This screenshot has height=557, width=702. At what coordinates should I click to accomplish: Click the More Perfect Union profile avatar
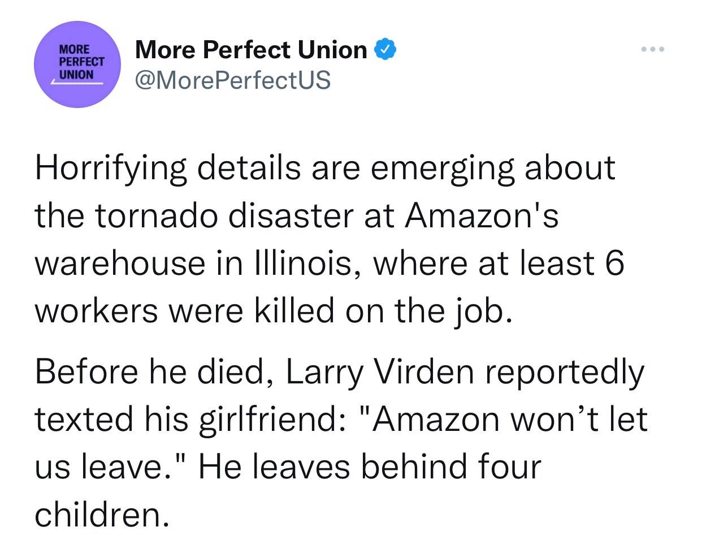point(77,64)
